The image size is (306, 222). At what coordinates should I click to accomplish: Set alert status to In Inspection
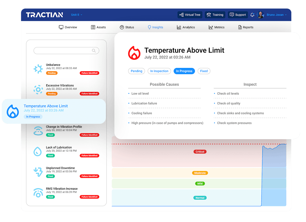pos(159,71)
